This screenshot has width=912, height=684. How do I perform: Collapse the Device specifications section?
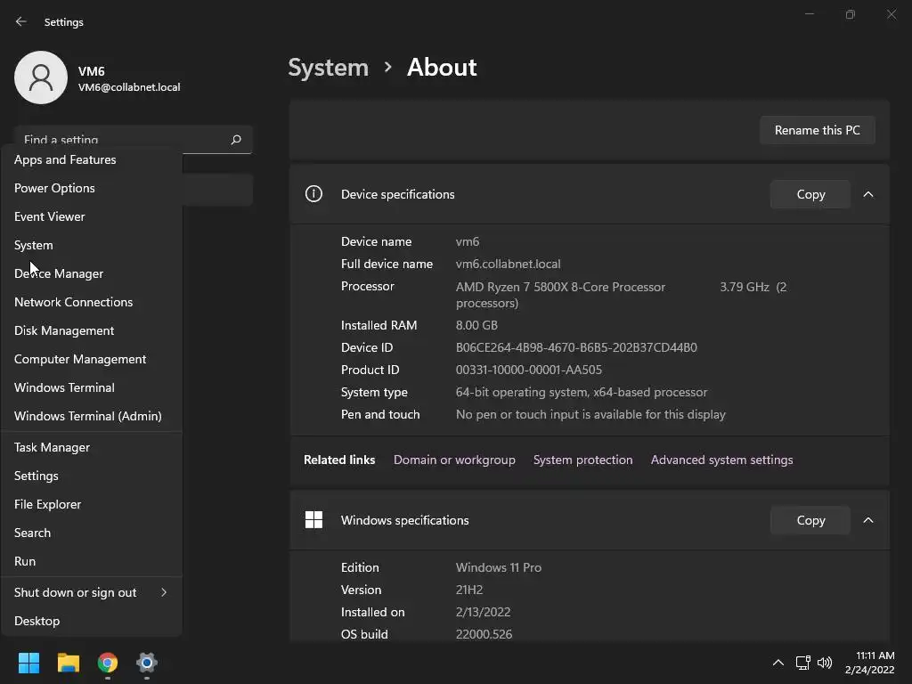868,194
